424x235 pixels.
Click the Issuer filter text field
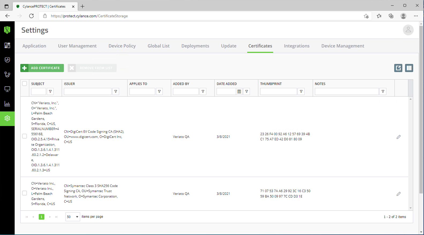[x=88, y=91]
